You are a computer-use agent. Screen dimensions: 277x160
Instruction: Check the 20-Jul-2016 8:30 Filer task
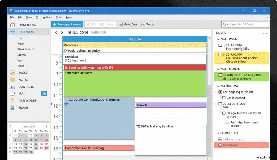coord(220,104)
